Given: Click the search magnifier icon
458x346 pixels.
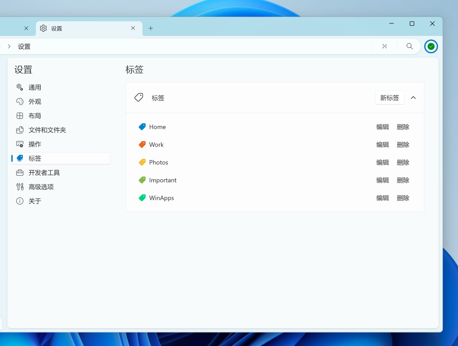Looking at the screenshot, I should click(x=410, y=47).
